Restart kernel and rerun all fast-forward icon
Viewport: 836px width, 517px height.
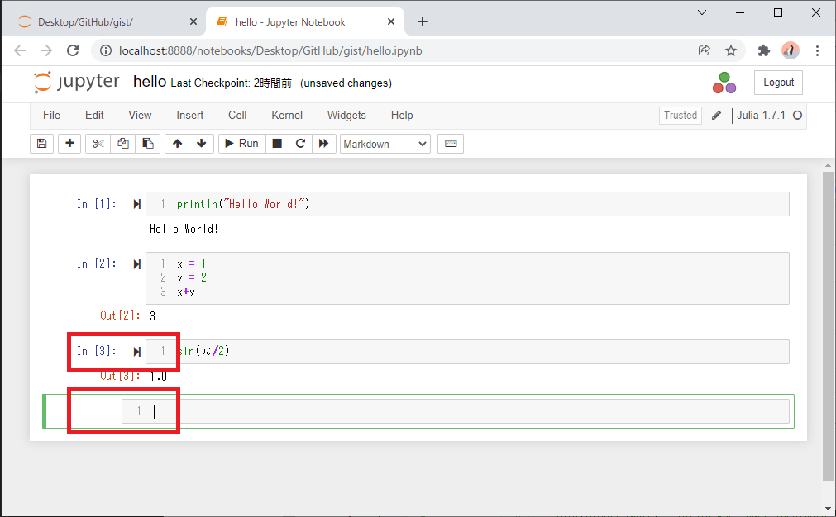point(323,144)
